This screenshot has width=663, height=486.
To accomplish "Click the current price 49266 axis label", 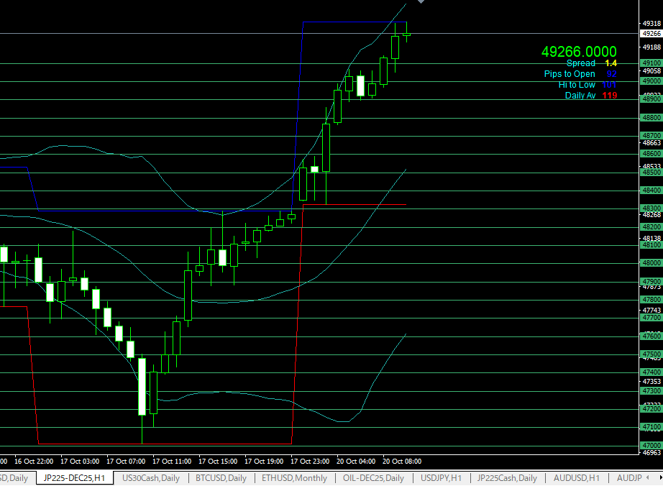I will (x=651, y=33).
